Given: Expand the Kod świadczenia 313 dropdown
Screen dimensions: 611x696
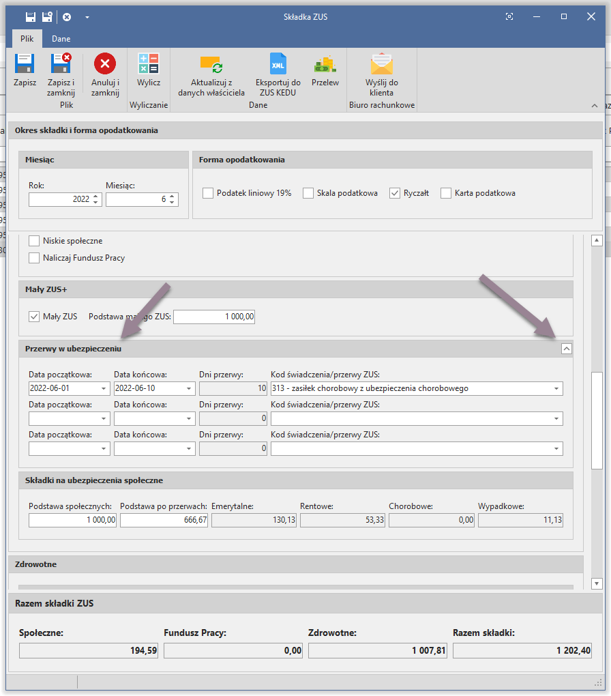Looking at the screenshot, I should click(557, 389).
